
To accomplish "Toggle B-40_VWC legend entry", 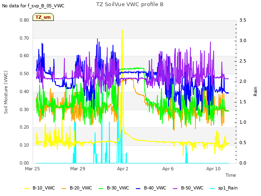I will tap(151, 188).
